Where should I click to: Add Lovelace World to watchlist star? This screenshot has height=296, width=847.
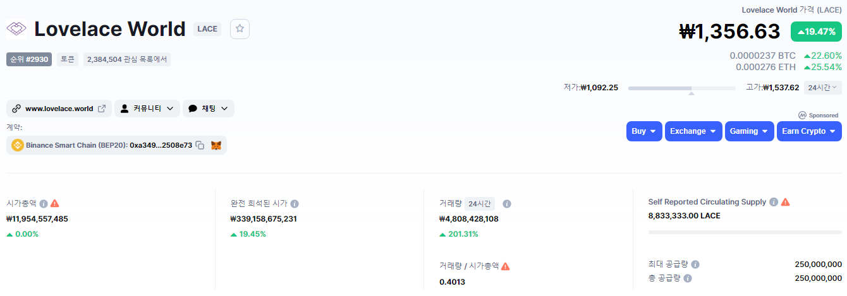point(240,28)
